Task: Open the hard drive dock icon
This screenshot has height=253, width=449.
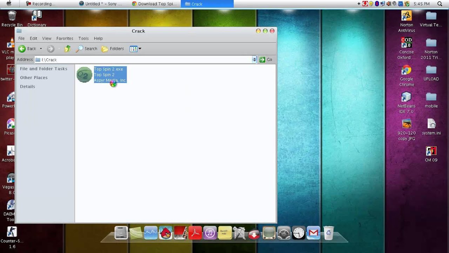Action: (x=121, y=233)
